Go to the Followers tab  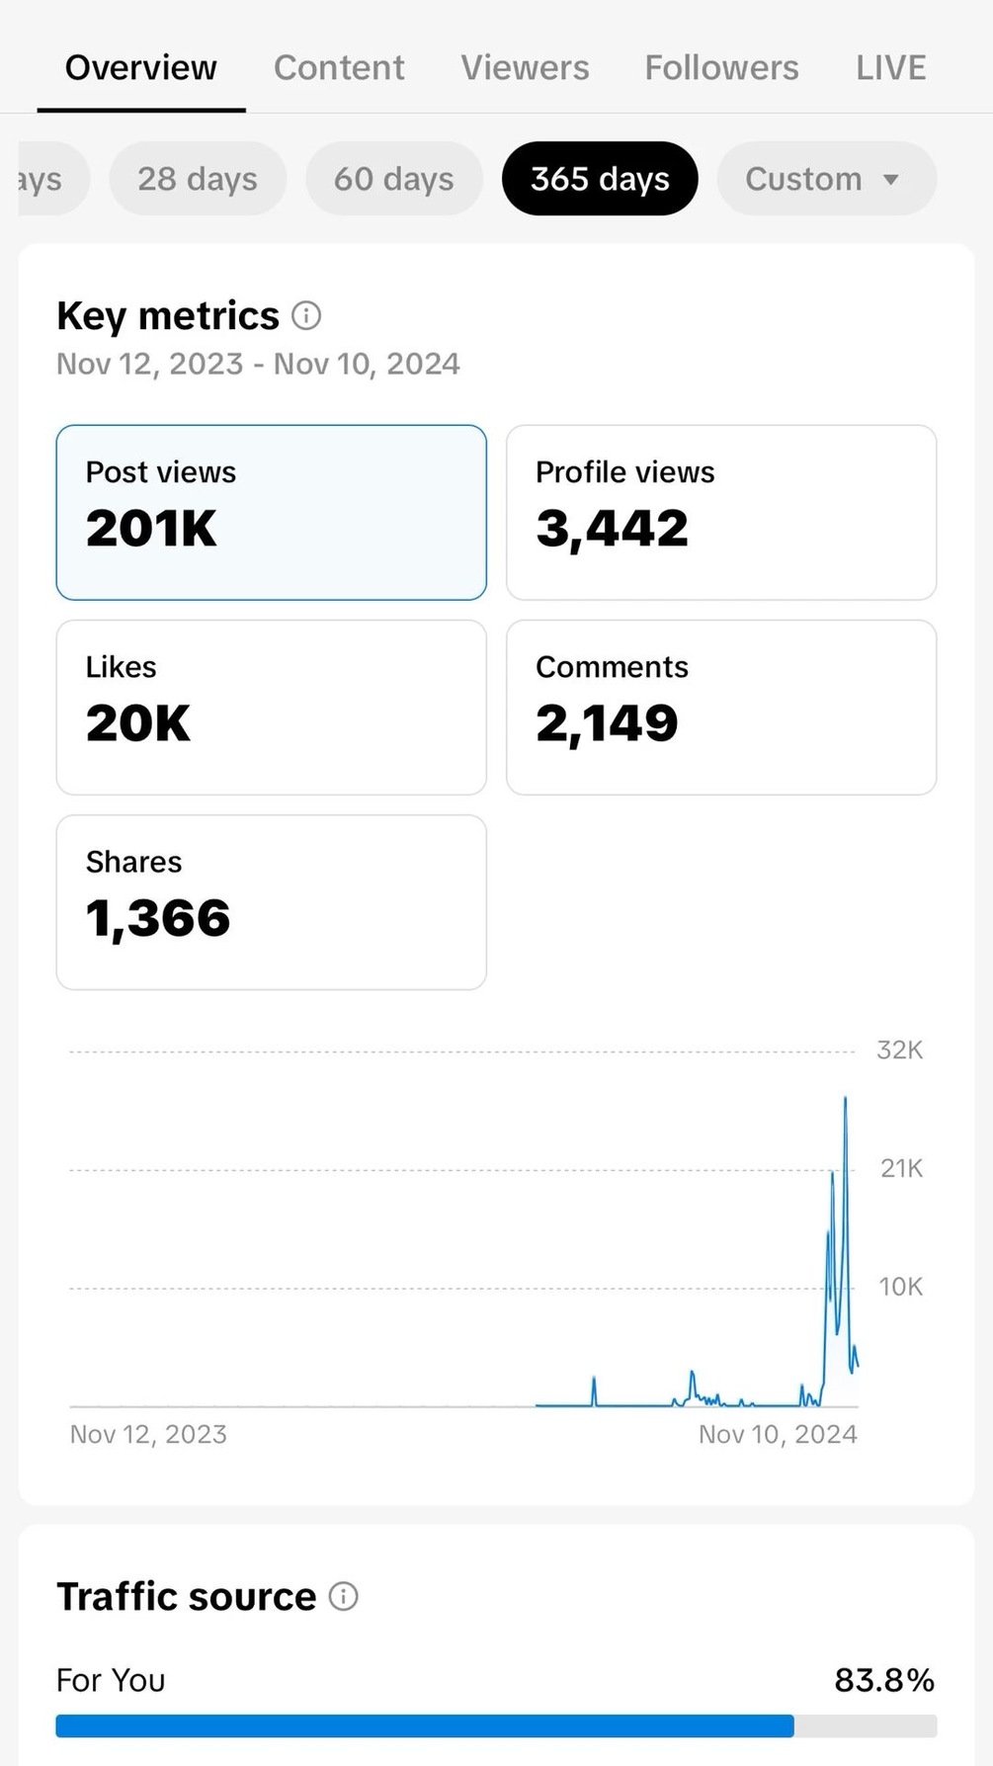721,68
